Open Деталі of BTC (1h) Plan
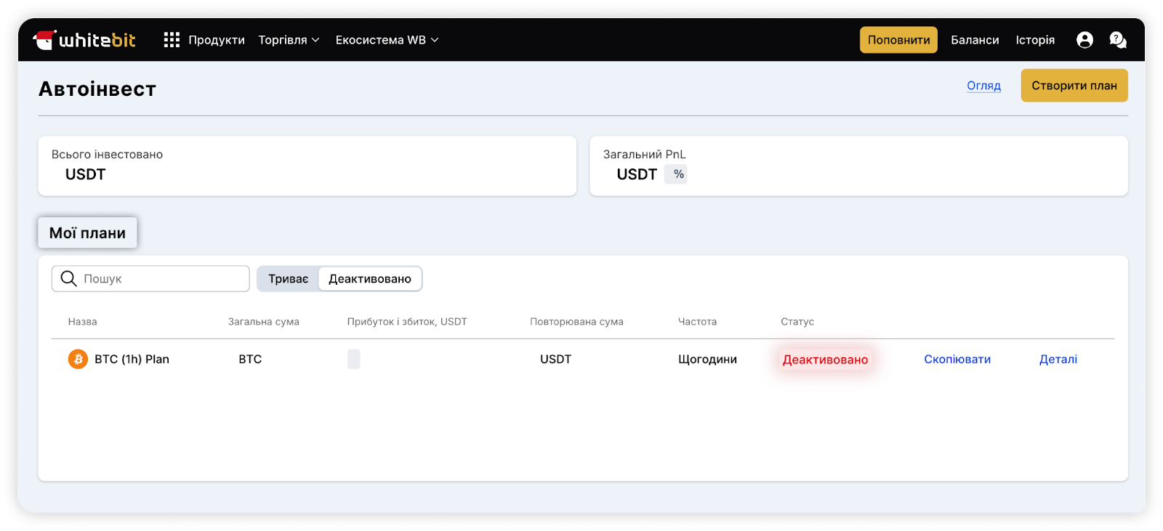The width and height of the screenshot is (1163, 531). (x=1058, y=359)
